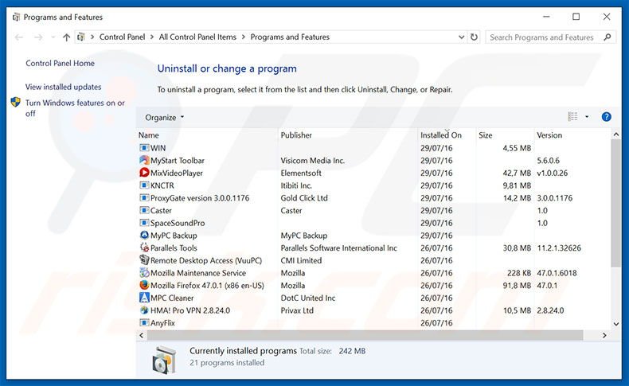Click the 91,8 MB size value

[517, 285]
